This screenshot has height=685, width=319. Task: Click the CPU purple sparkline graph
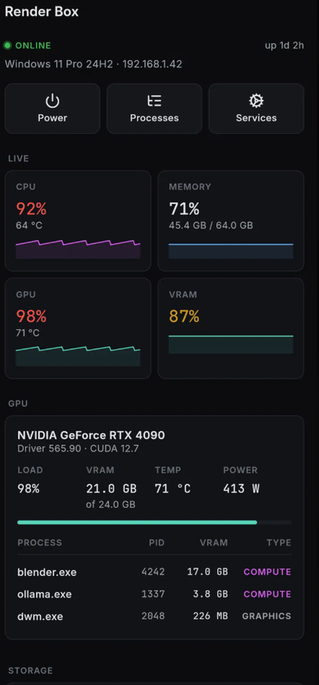[78, 249]
